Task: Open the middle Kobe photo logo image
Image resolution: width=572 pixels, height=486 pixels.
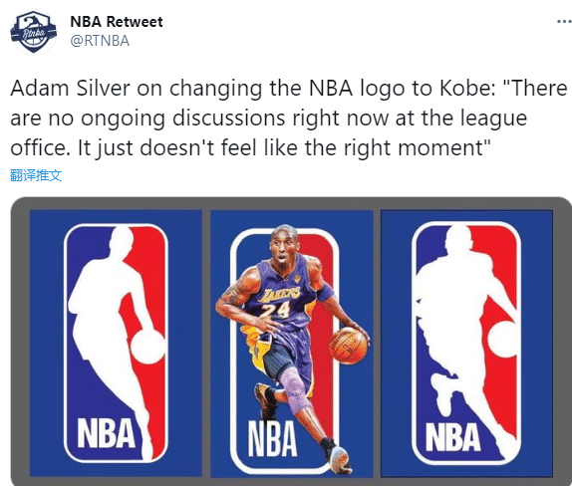Action: [x=292, y=343]
